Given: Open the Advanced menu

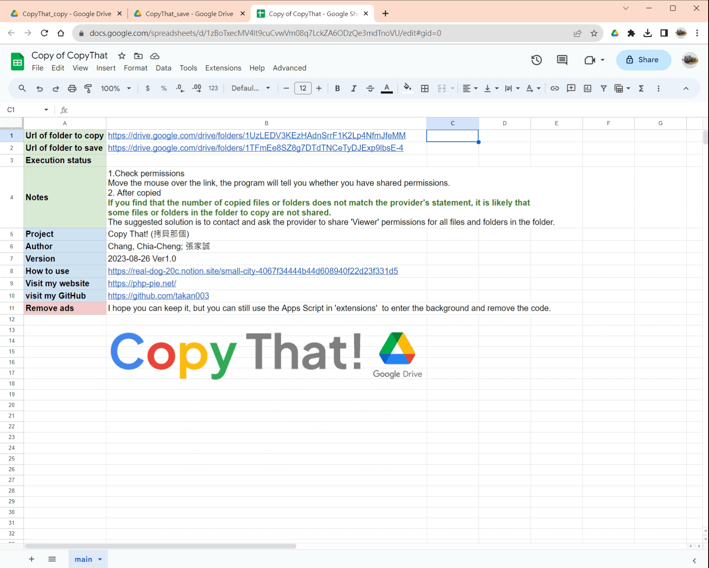Looking at the screenshot, I should (290, 68).
